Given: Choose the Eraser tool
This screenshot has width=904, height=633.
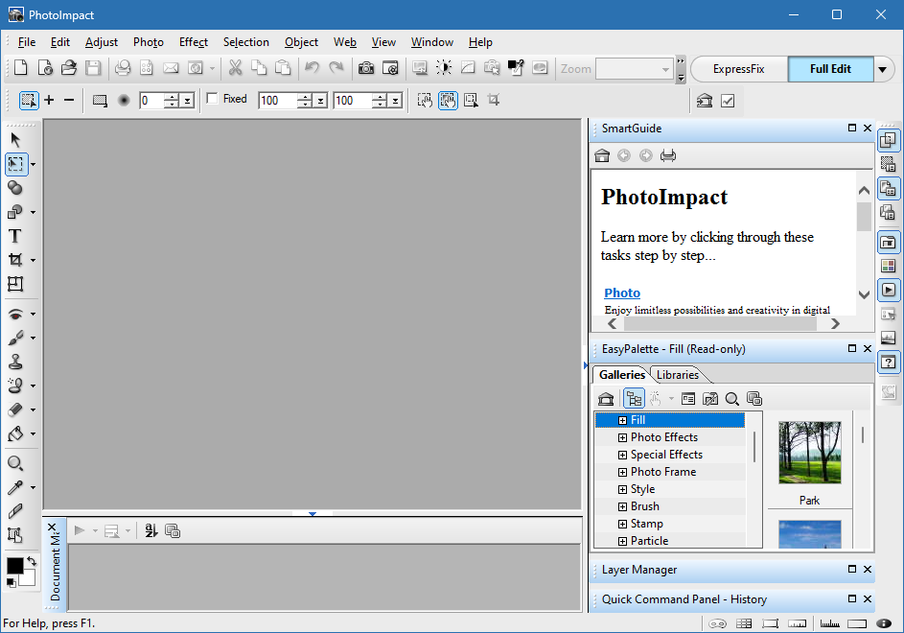Looking at the screenshot, I should [x=14, y=409].
